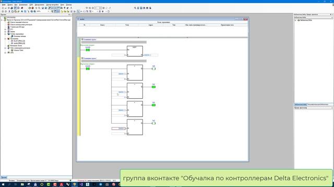This screenshot has height=187, width=334.
Task: Toggle the first network header icon
Action: (x=82, y=39)
